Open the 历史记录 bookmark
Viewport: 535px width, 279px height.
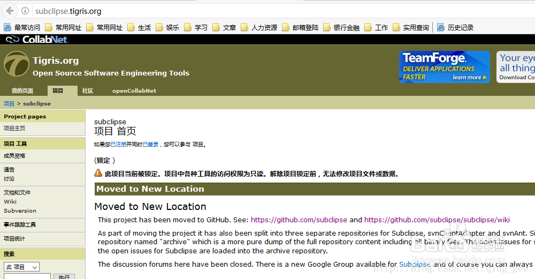pos(455,27)
